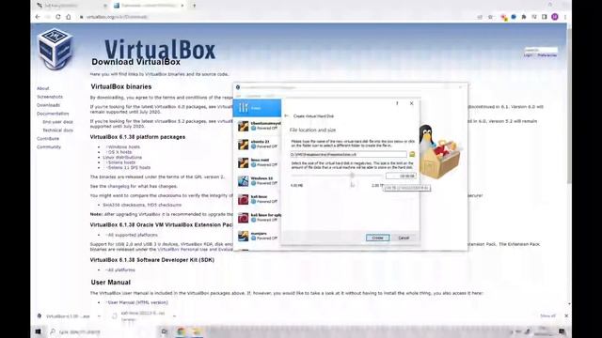Viewport: 602px width, 338px height.
Task: Click All supported platforms extension pack link
Action: pyautogui.click(x=133, y=235)
